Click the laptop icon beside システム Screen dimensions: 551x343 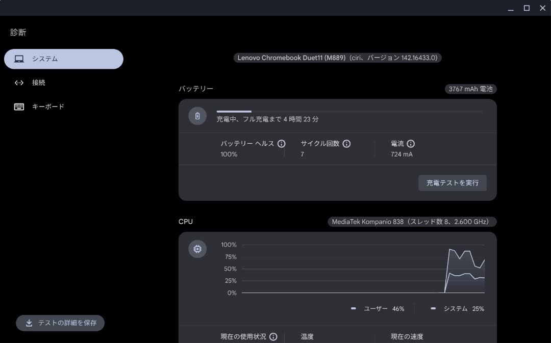pyautogui.click(x=19, y=59)
